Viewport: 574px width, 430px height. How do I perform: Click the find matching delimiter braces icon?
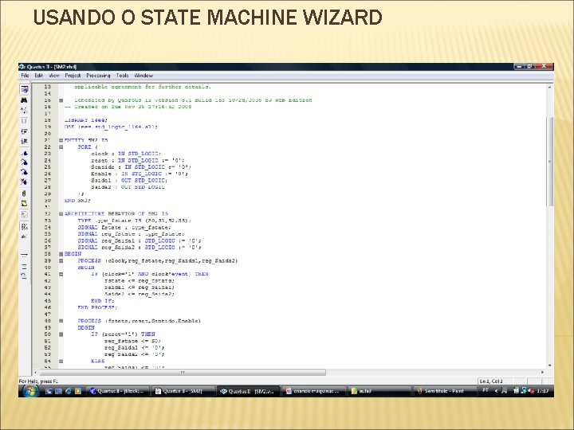tap(24, 121)
